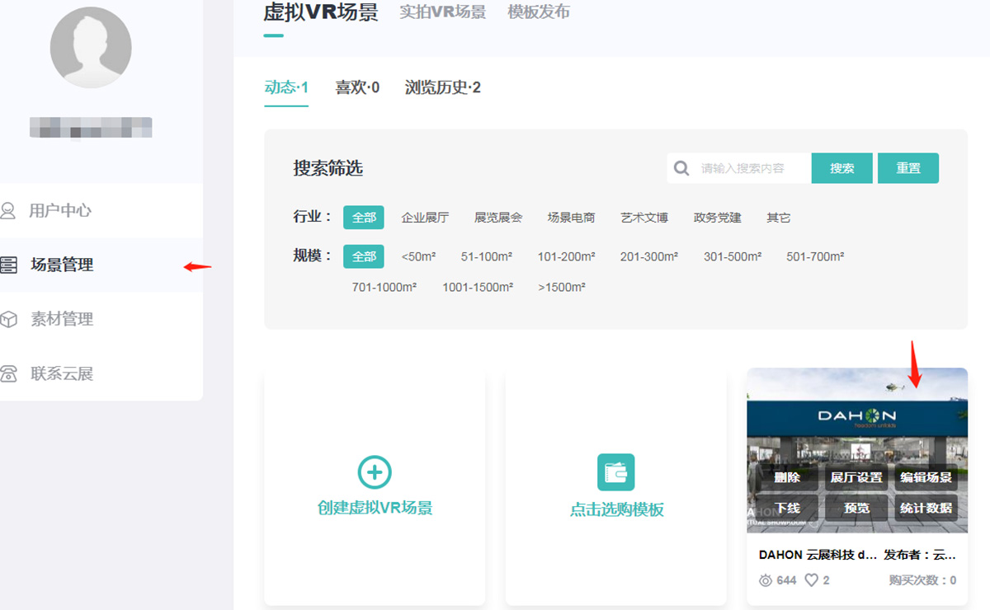Click the magnifier icon in the search bar
Screen dimensions: 990x610
(681, 167)
